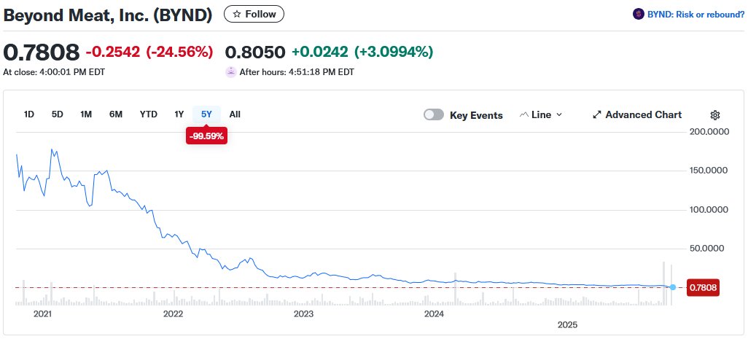This screenshot has width=748, height=339.
Task: Select the 5Y time range tab
Action: (206, 114)
